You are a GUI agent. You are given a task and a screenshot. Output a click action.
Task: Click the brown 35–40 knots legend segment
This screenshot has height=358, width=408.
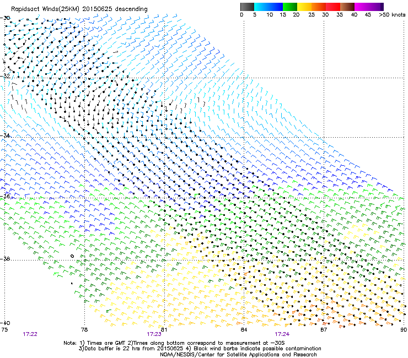[x=347, y=7]
